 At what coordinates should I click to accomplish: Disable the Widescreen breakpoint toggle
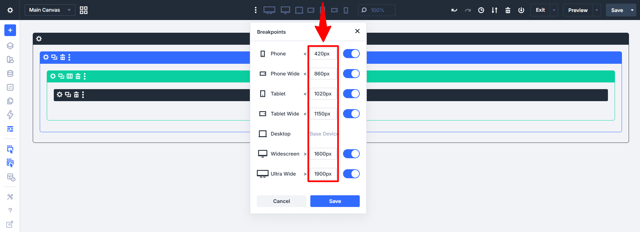pos(351,154)
